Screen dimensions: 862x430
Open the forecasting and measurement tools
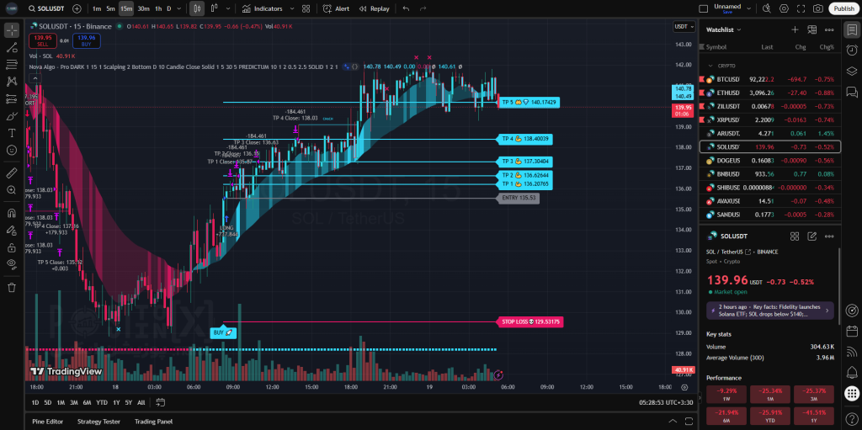coord(12,99)
